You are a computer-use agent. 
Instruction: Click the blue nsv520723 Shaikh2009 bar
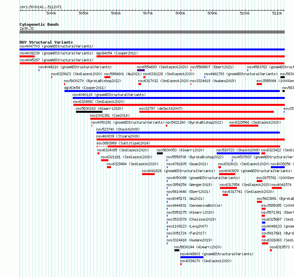(x=238, y=153)
